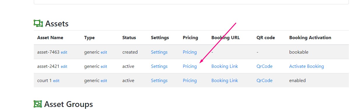The width and height of the screenshot is (364, 109).
Task: Open Settings for court 1
Action: (x=159, y=81)
